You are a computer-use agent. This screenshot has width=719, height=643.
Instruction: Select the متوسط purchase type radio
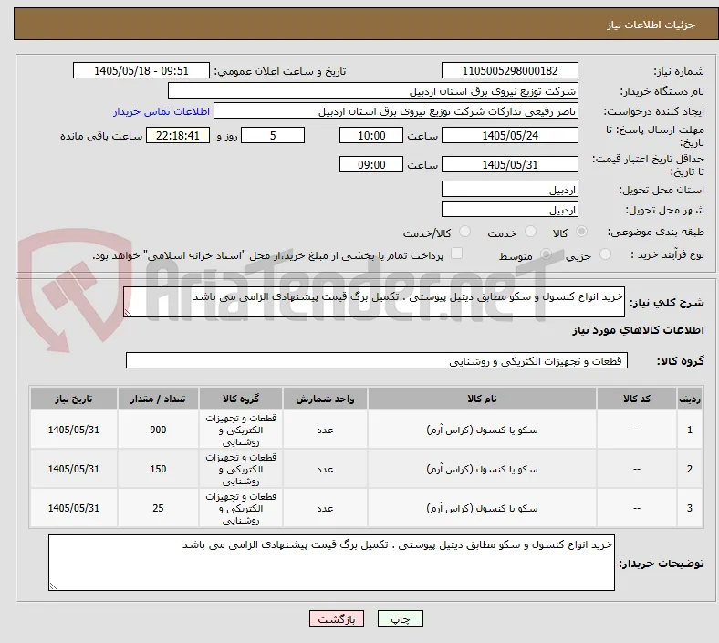(546, 254)
